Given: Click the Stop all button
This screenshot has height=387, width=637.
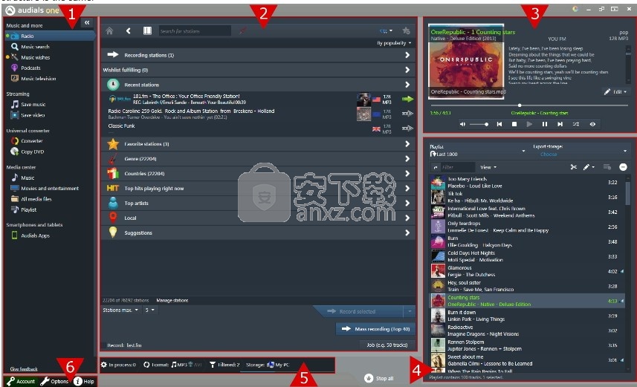Looking at the screenshot, I should 378,379.
